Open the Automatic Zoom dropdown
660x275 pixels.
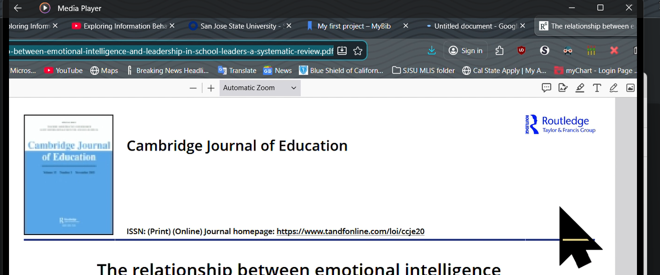click(260, 88)
